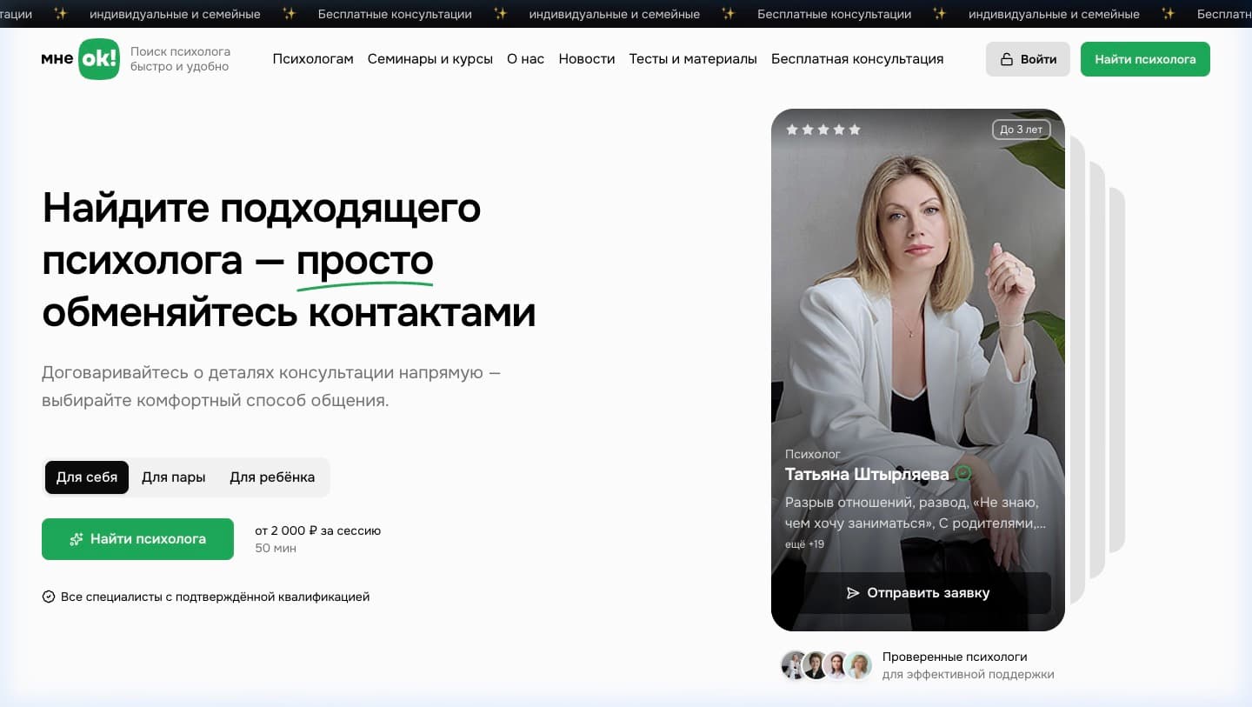Click для эффективной поддержки caption

click(x=968, y=674)
